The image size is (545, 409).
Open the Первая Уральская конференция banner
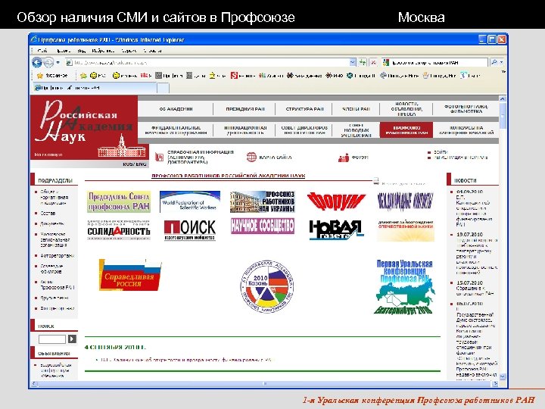click(x=405, y=286)
